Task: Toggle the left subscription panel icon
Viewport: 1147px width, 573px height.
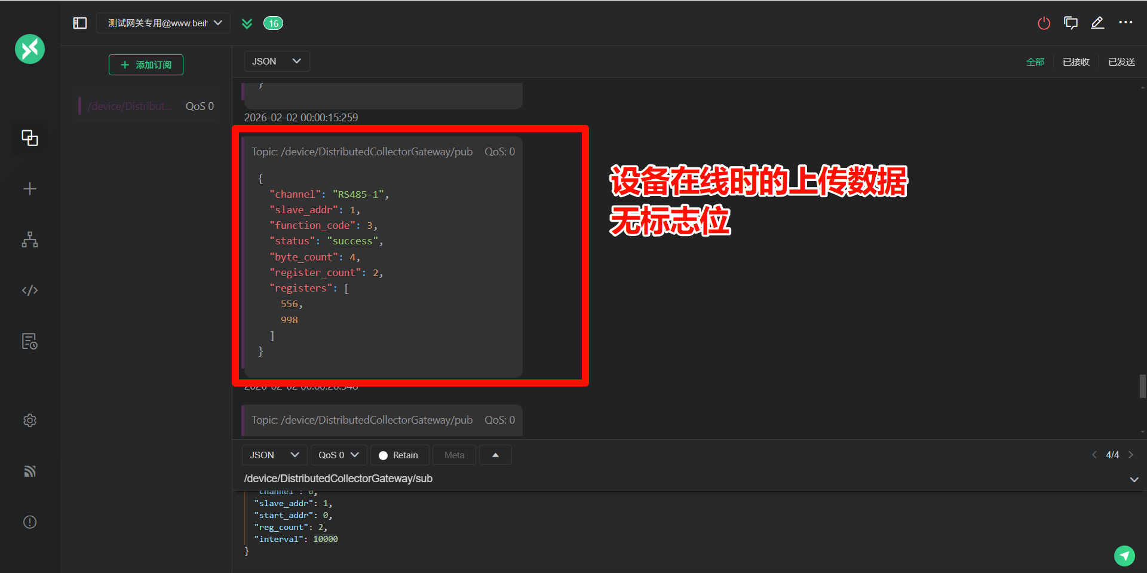Action: (80, 23)
